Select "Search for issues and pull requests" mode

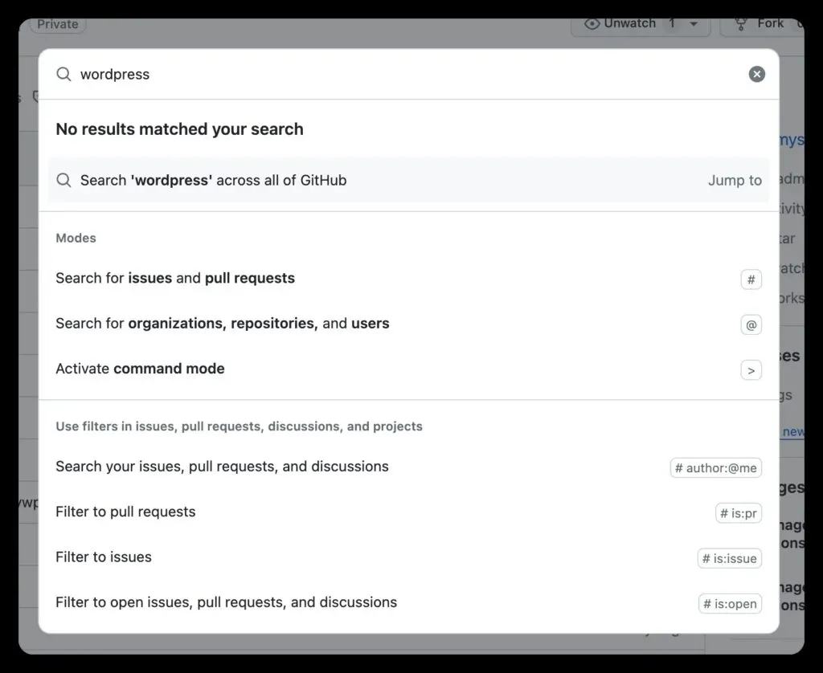click(x=175, y=279)
